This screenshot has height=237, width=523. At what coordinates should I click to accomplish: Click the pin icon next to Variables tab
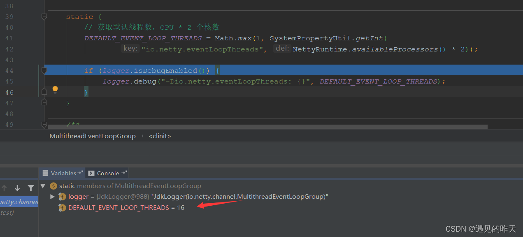click(80, 173)
